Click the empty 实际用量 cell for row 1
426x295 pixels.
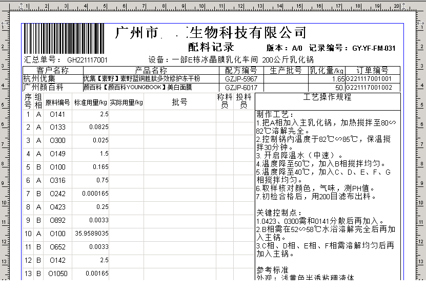(126, 114)
